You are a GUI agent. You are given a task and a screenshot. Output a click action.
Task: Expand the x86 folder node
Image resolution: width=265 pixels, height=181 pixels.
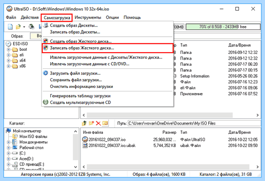[x=8, y=66]
